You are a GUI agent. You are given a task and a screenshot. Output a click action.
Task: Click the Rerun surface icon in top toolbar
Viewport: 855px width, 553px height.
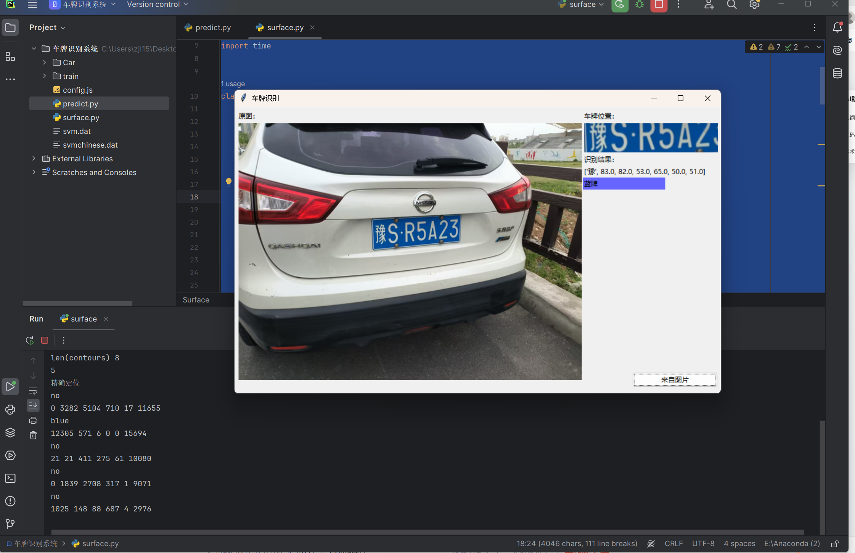point(620,5)
